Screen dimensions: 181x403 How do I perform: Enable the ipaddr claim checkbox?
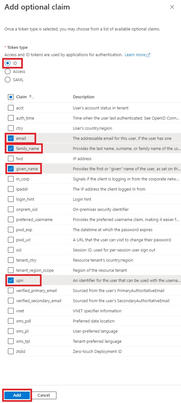point(11,189)
